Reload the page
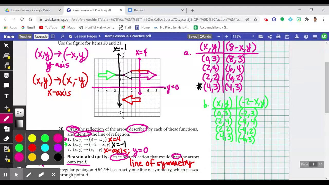The height and width of the screenshot is (185, 329). [x=22, y=19]
